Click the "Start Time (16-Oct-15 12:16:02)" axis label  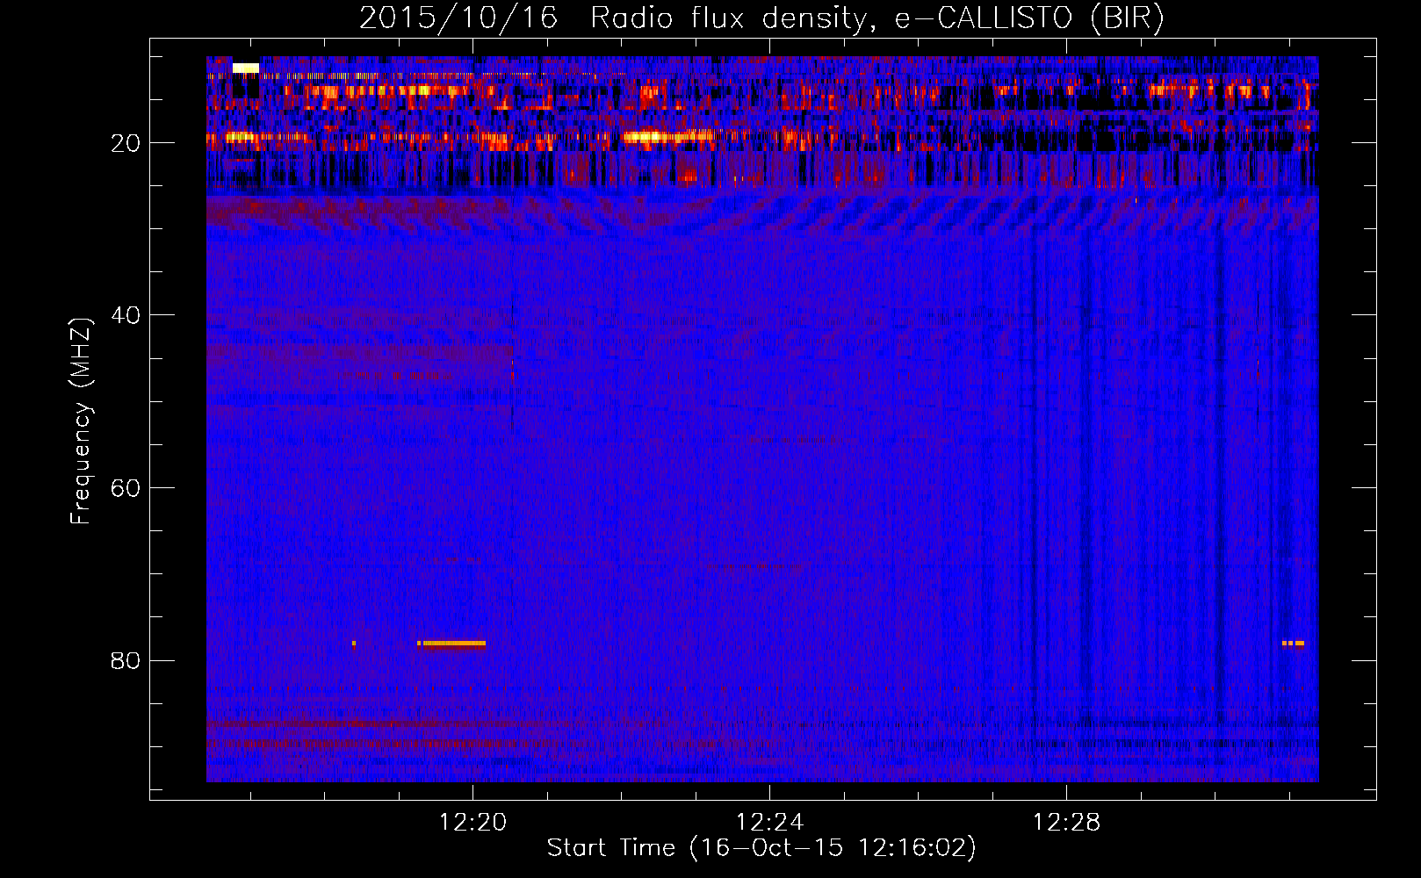(761, 848)
